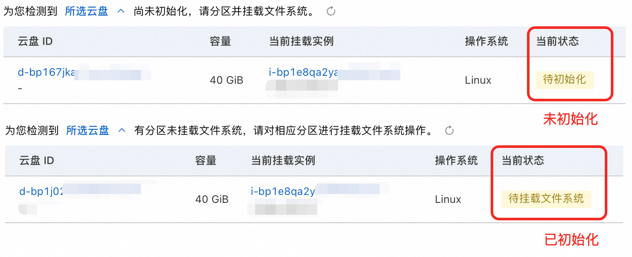The width and height of the screenshot is (632, 257).
Task: Open cloud disk link d-bp167jk
Action: 47,72
